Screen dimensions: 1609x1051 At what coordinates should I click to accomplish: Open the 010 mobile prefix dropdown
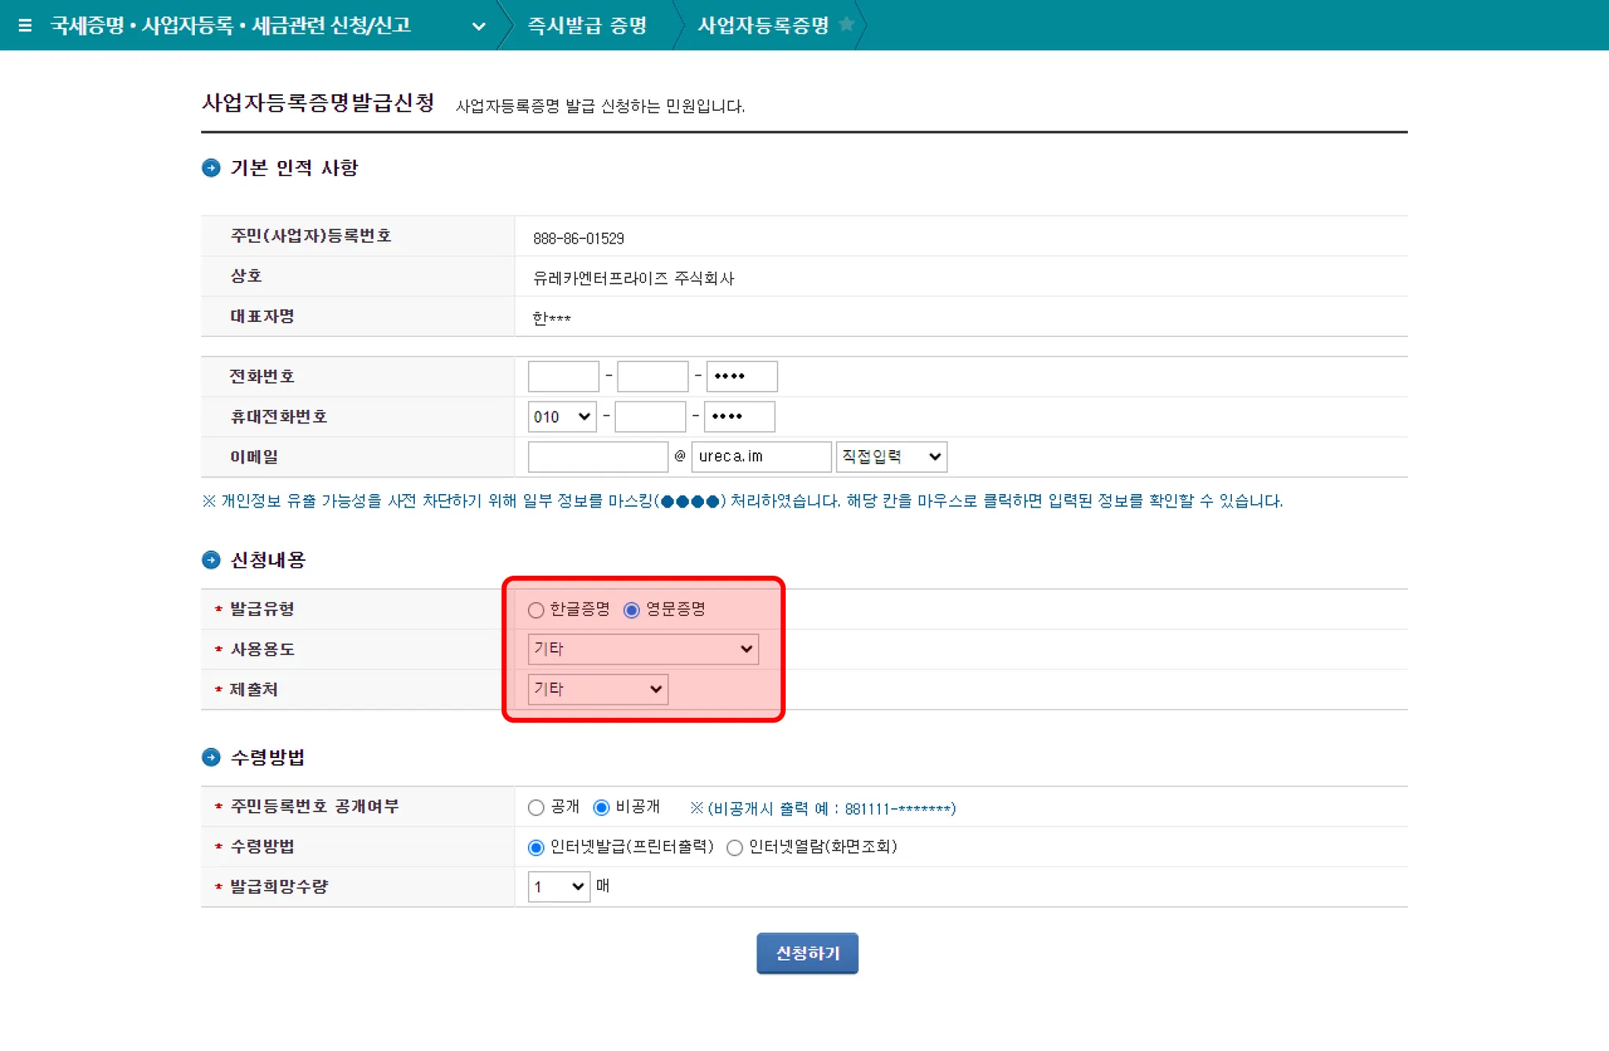562,416
